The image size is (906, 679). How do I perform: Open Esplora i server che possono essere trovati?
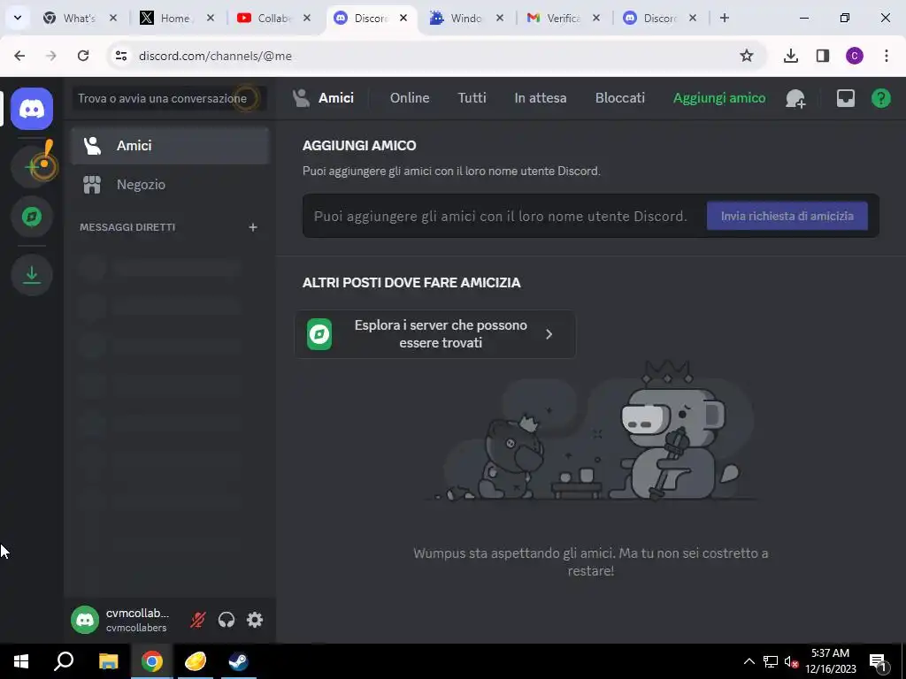coord(435,334)
